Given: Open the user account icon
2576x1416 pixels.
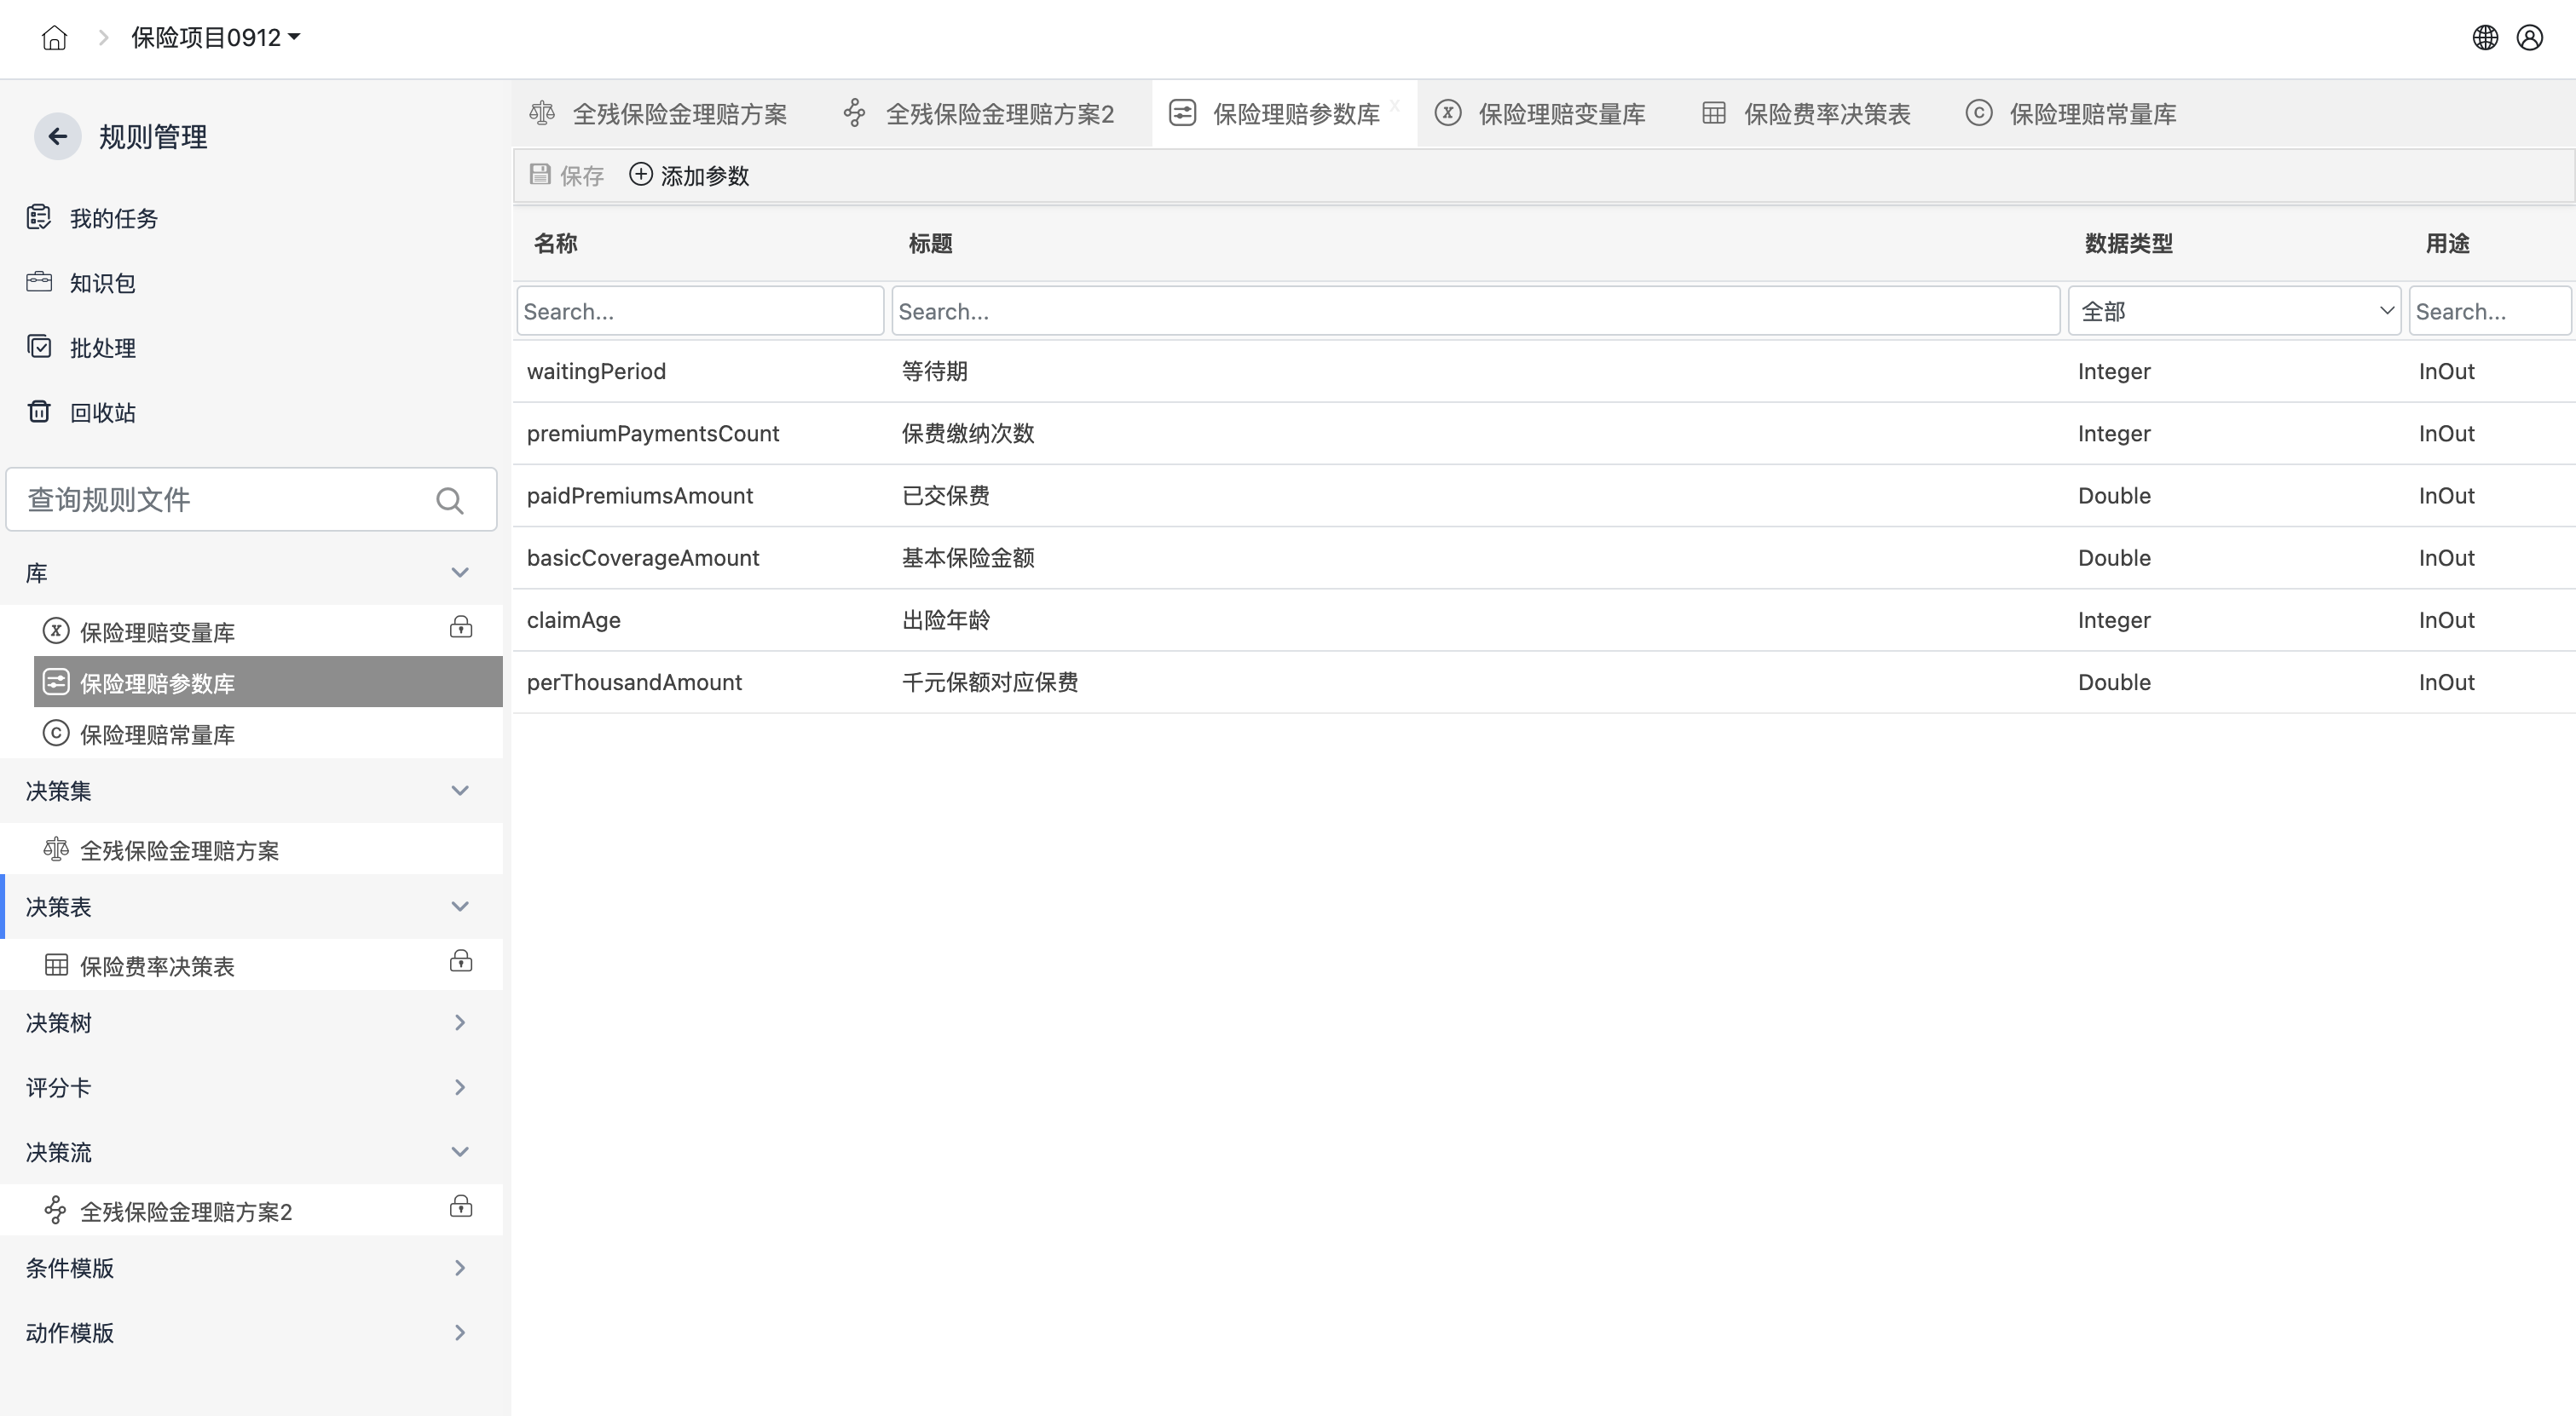Looking at the screenshot, I should pyautogui.click(x=2530, y=38).
